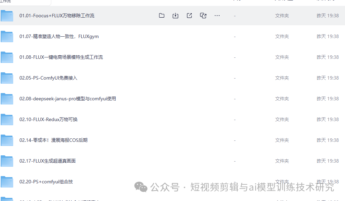Click the download icon for 01.01 workflow folder
The image size is (345, 201).
point(175,15)
